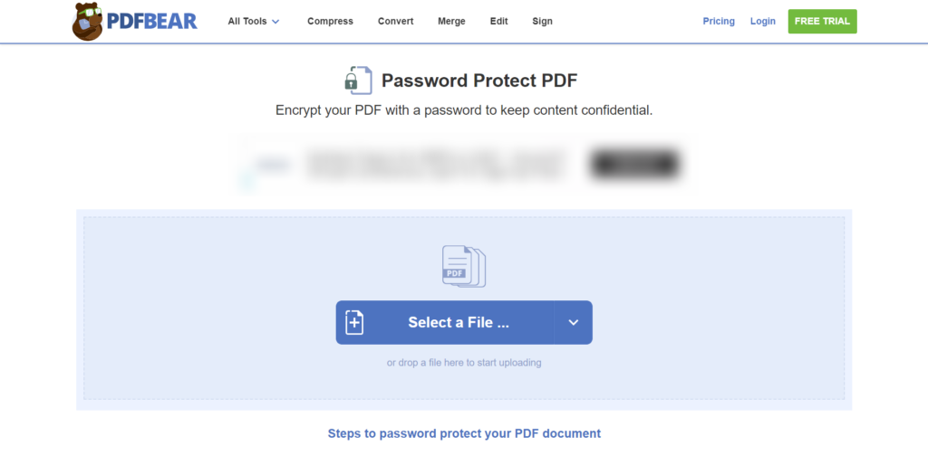Go to Compress in the navigation
Viewport: 928px width, 465px height.
[x=330, y=22]
